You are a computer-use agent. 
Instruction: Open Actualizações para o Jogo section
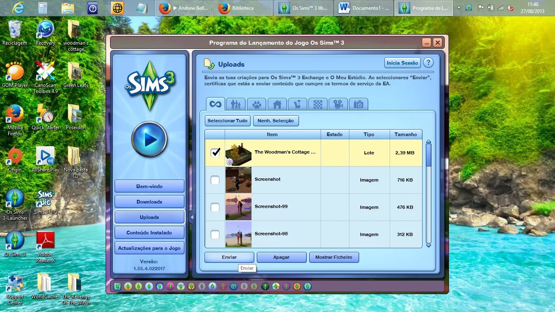pos(149,248)
